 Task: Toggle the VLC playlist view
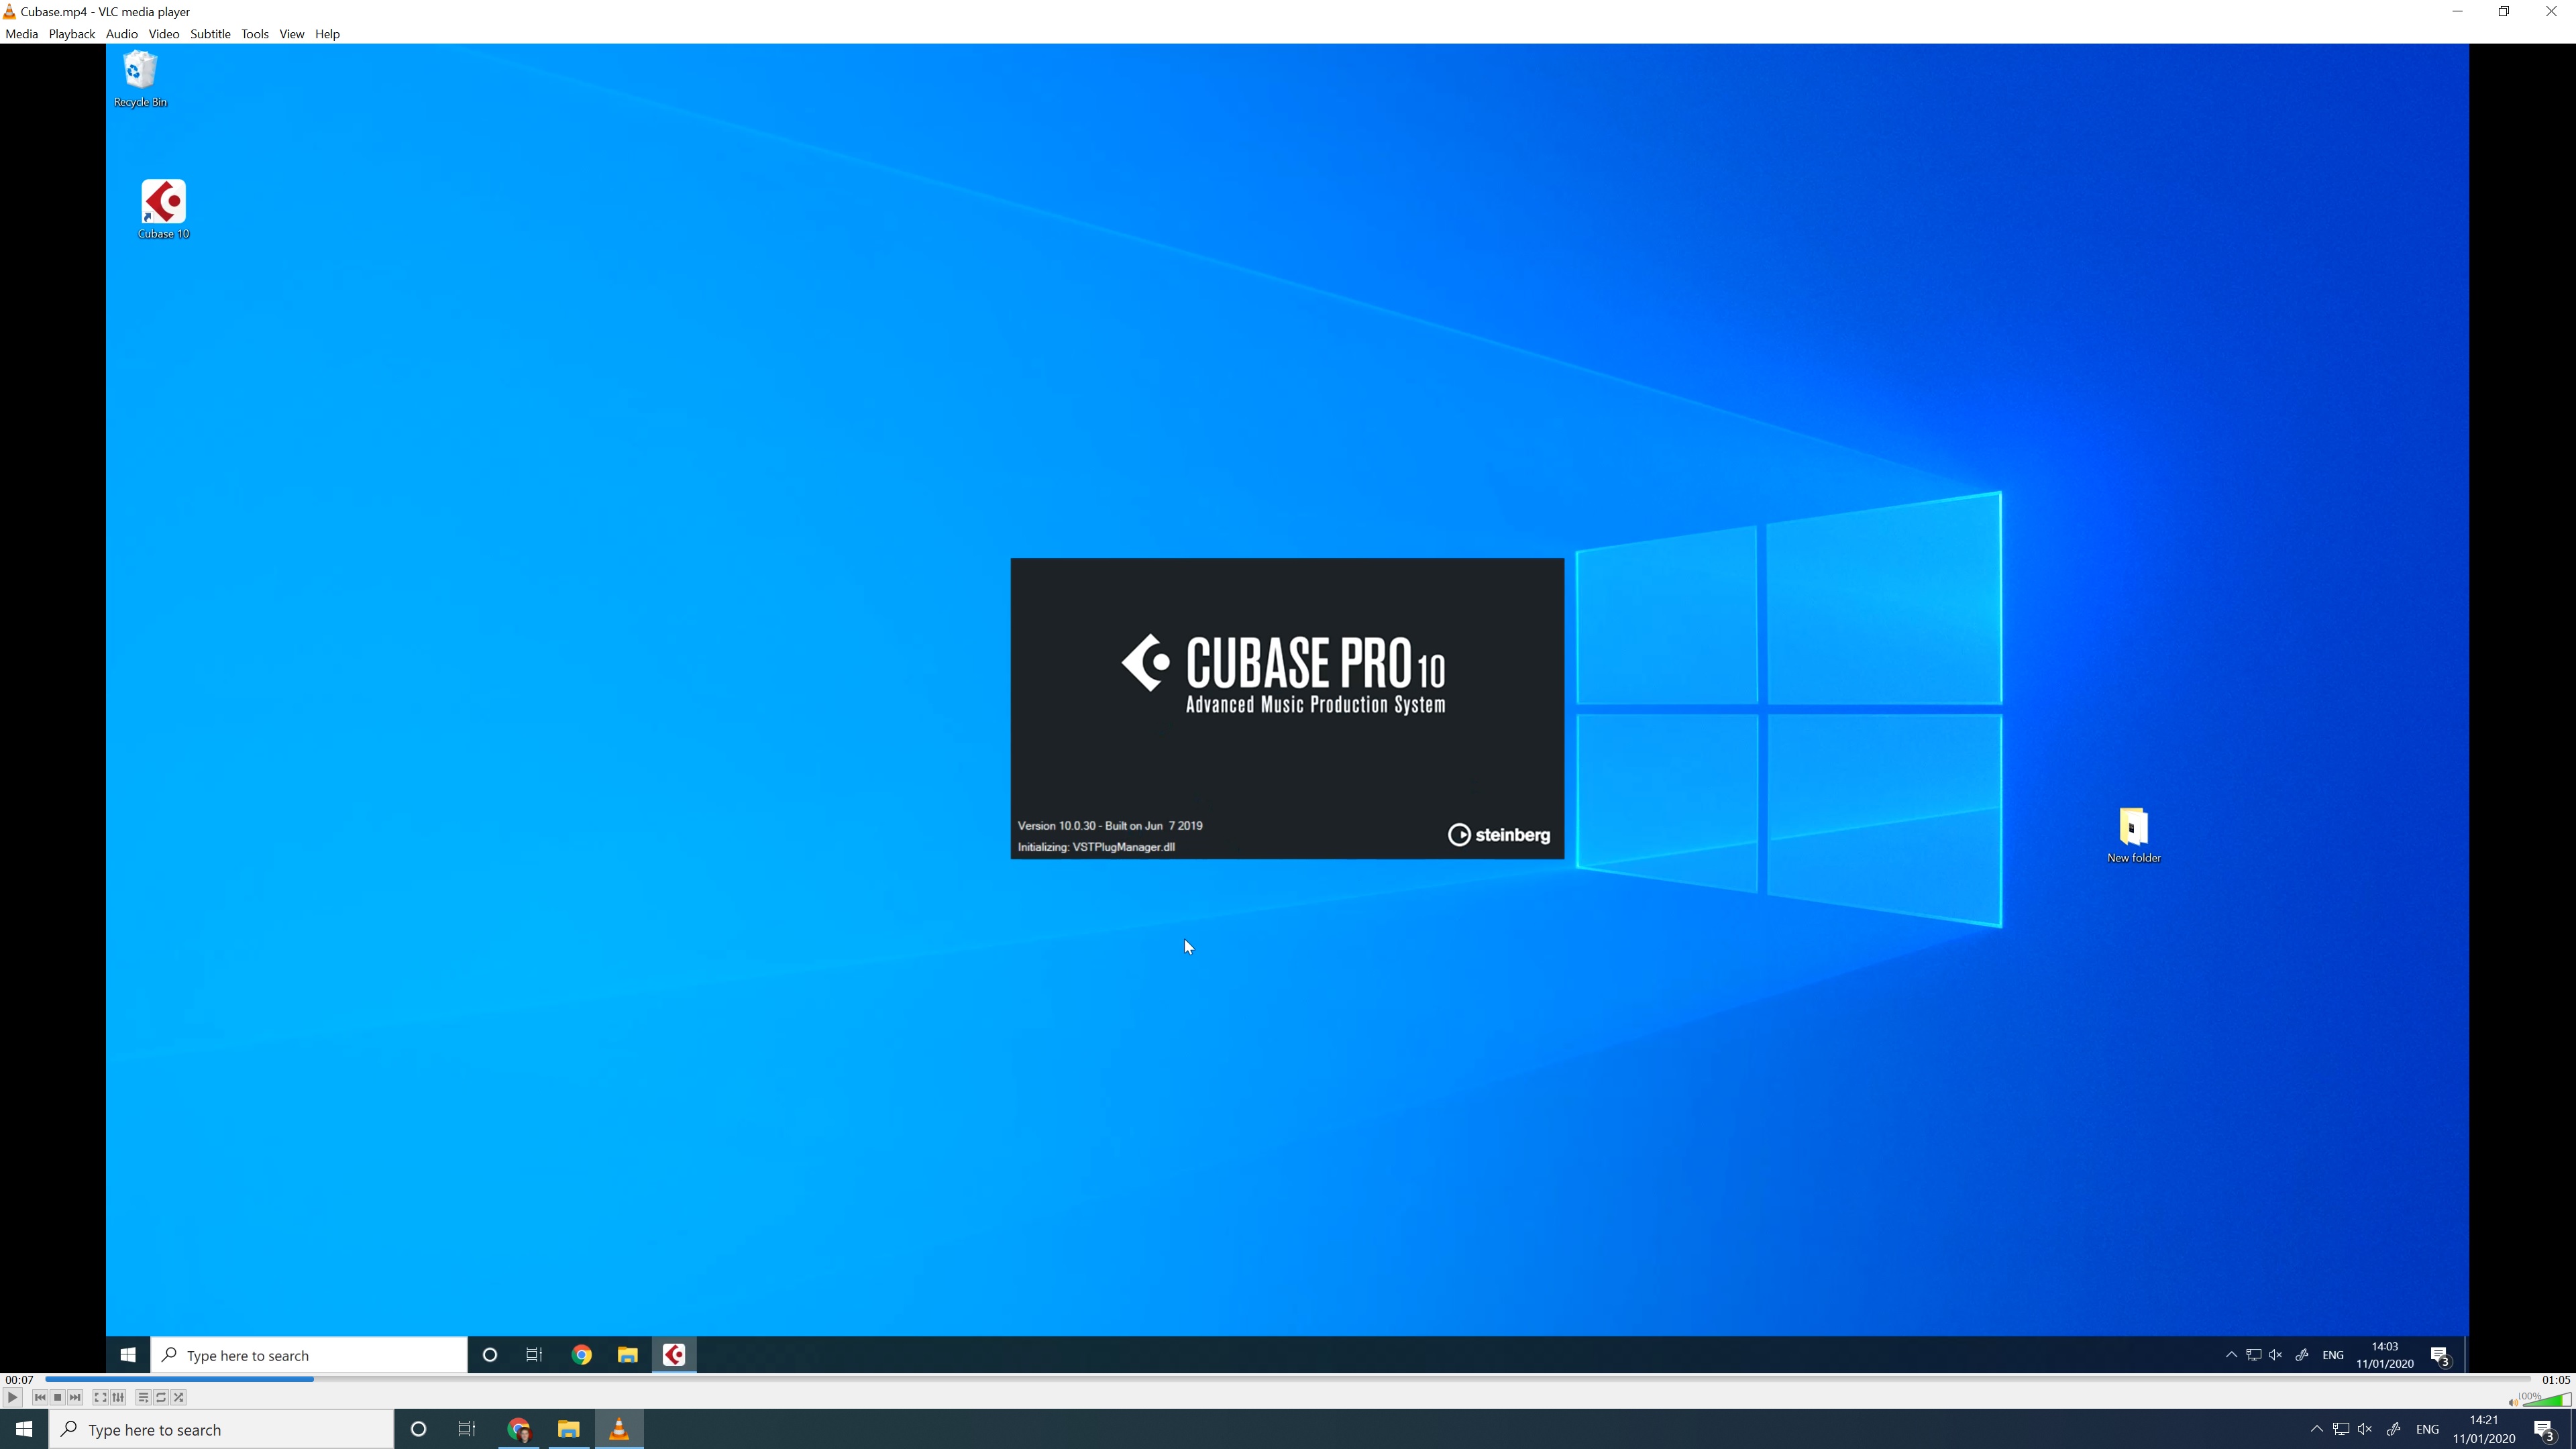coord(143,1397)
